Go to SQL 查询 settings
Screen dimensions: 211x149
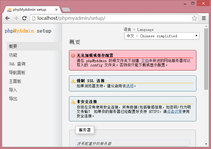pos(17,64)
